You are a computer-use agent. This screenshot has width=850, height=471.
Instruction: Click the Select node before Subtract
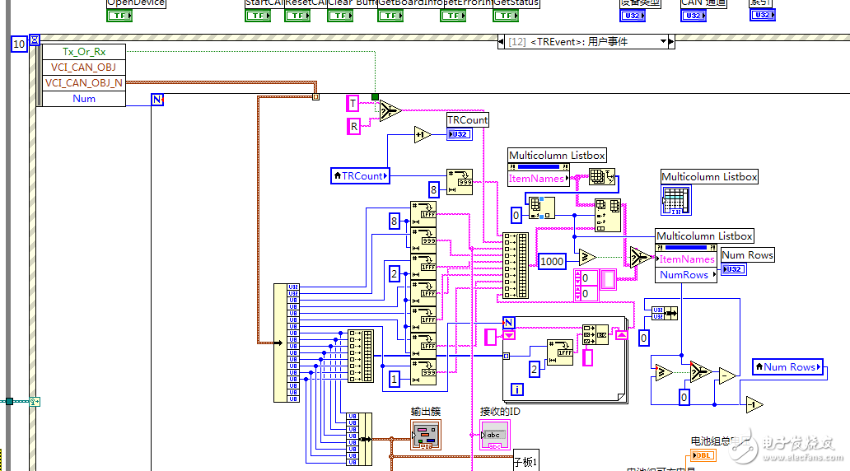pos(701,372)
